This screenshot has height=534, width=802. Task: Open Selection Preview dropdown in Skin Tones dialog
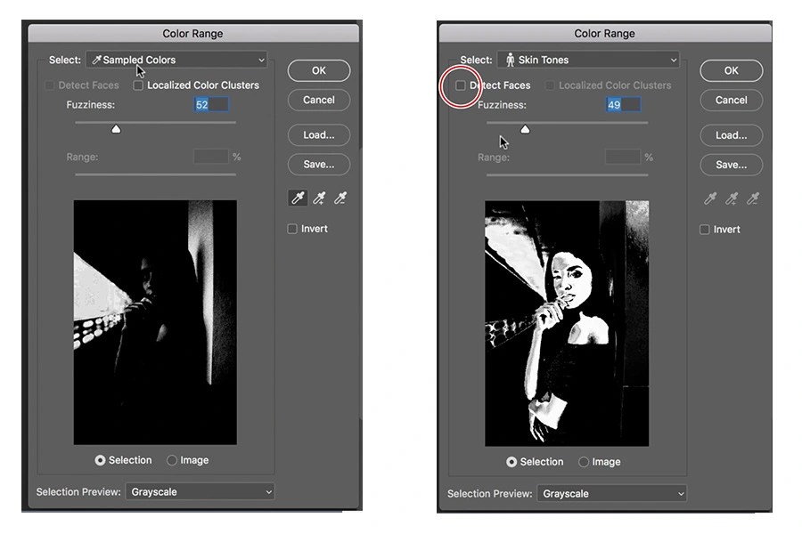point(611,494)
